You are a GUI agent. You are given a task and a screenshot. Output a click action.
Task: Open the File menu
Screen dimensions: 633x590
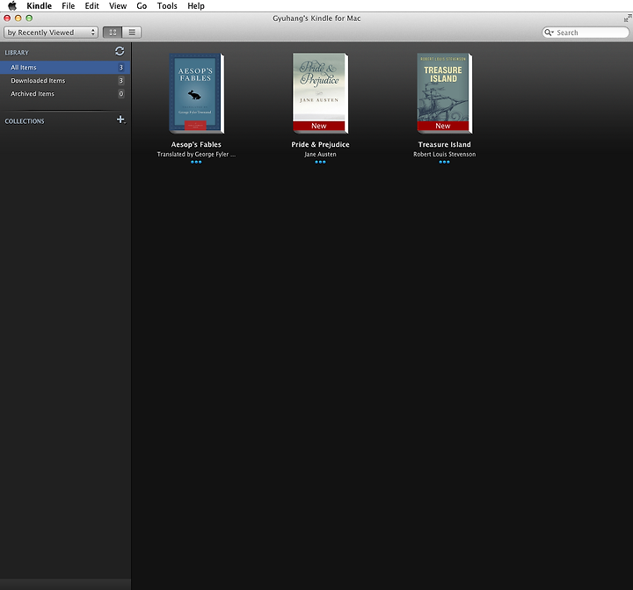point(69,5)
